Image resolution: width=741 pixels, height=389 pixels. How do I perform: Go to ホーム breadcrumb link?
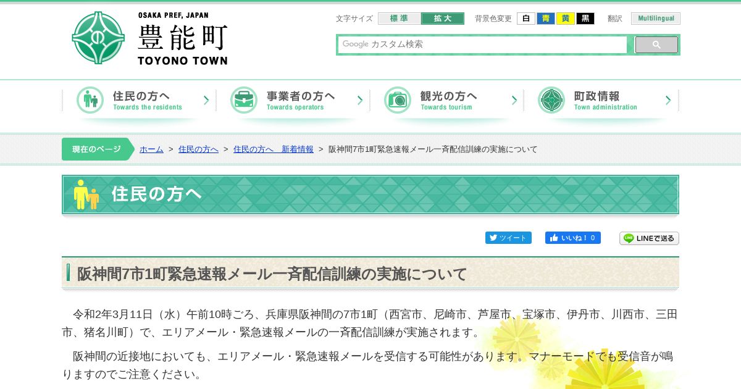pos(151,149)
